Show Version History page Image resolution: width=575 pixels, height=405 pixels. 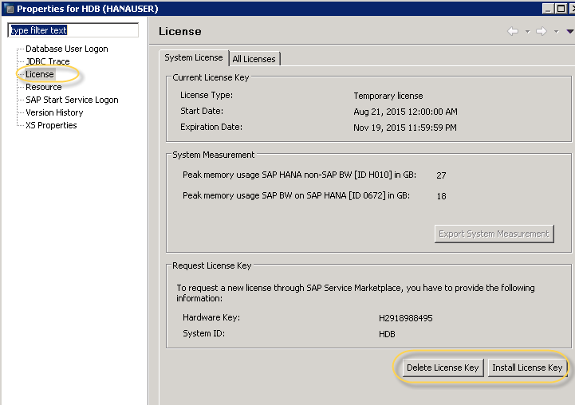tap(54, 112)
